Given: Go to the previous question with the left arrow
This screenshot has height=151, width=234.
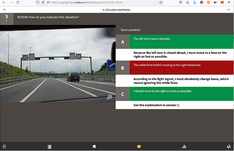Looking at the screenshot, I should pos(5,10).
